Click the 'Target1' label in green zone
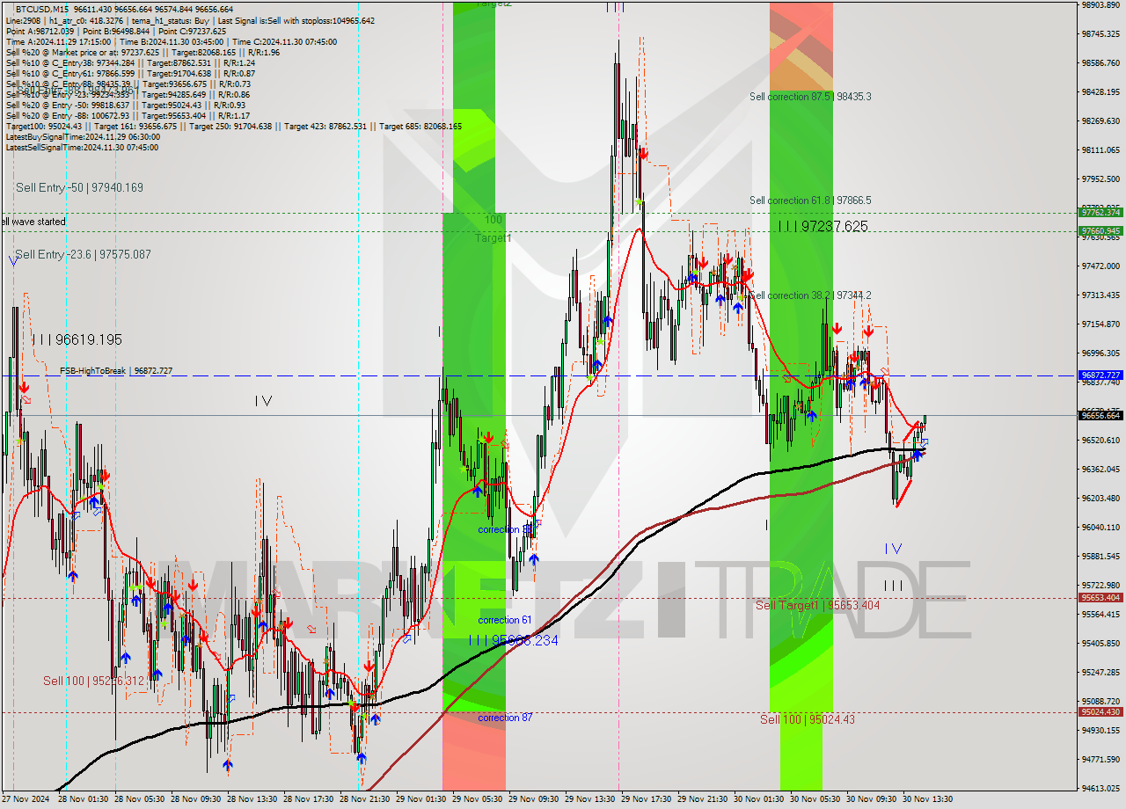The width and height of the screenshot is (1126, 809). coord(493,238)
